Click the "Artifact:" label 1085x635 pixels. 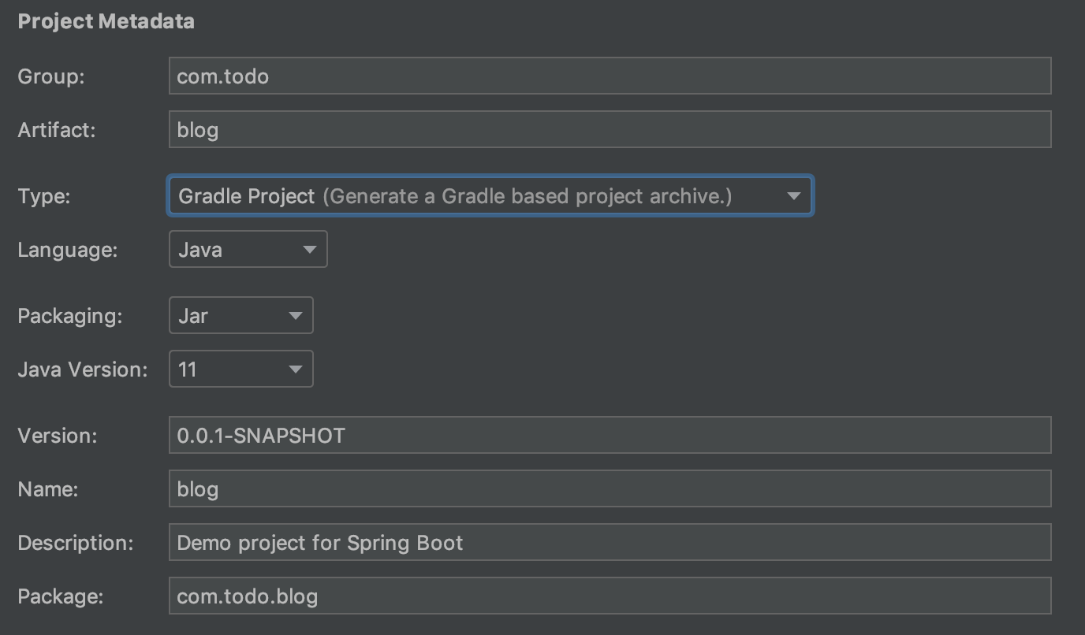56,130
